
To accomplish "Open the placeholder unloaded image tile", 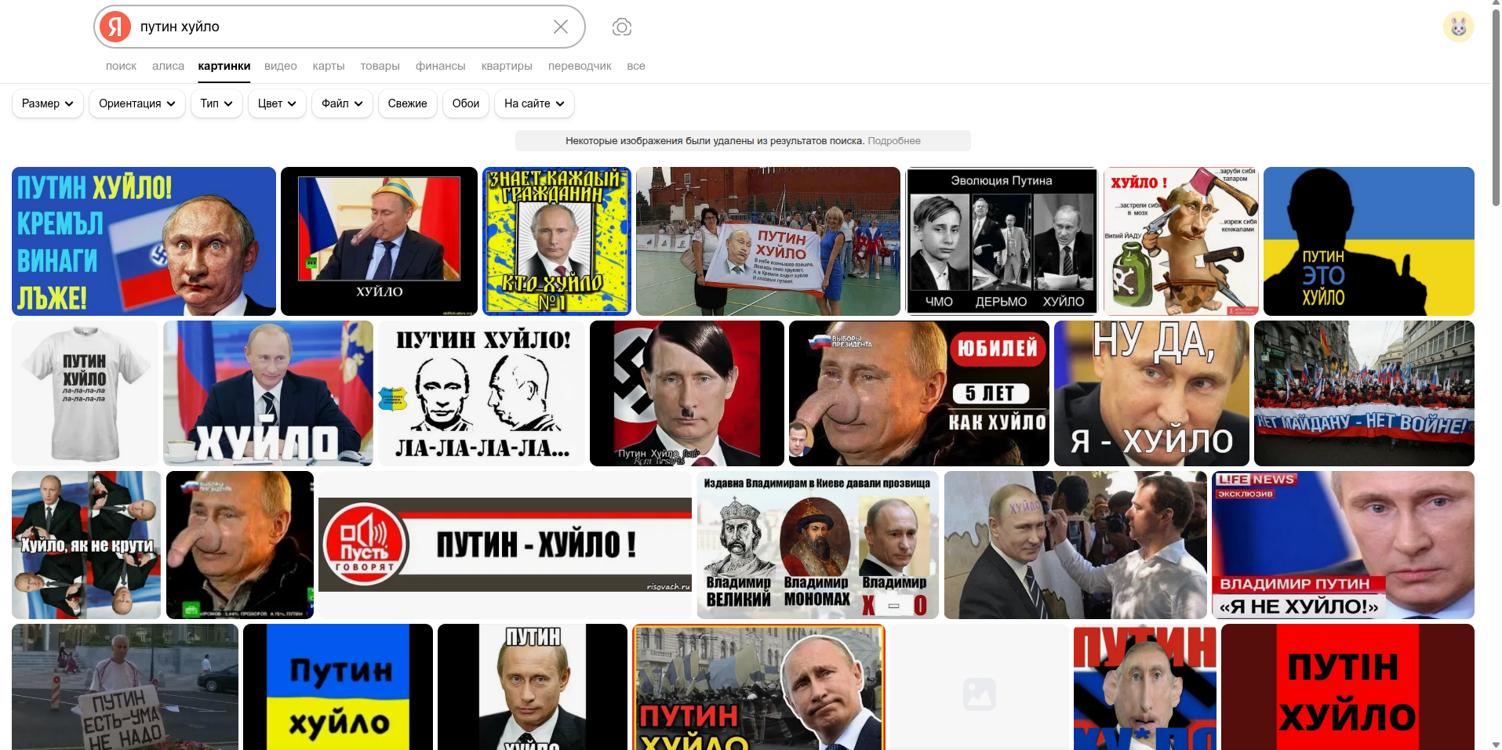I will [x=980, y=687].
